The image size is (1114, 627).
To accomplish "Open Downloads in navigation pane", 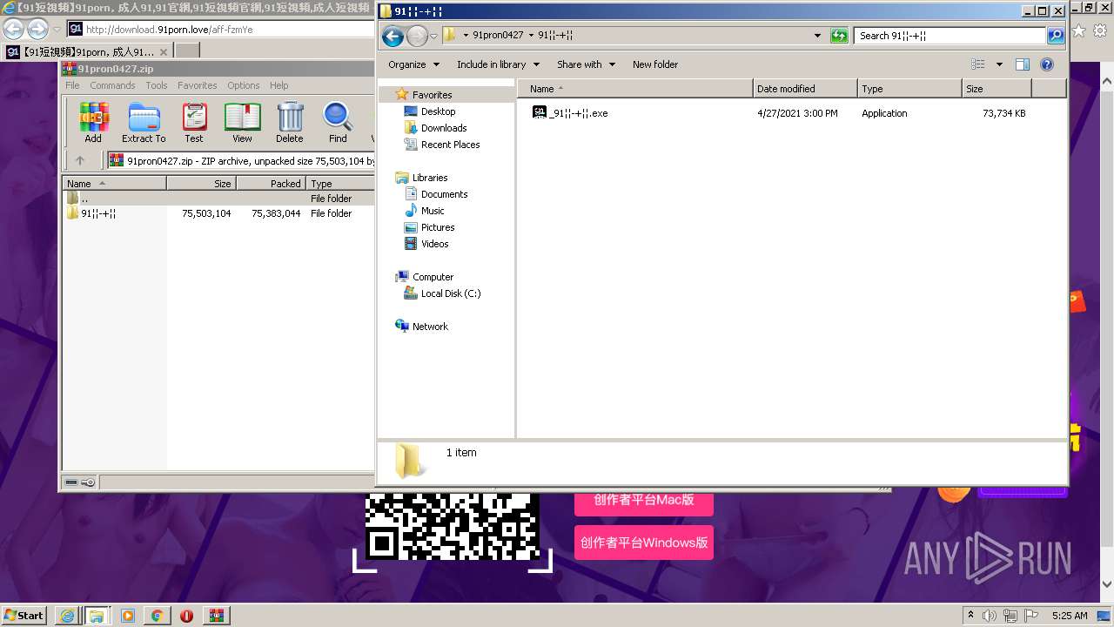I will (x=444, y=128).
